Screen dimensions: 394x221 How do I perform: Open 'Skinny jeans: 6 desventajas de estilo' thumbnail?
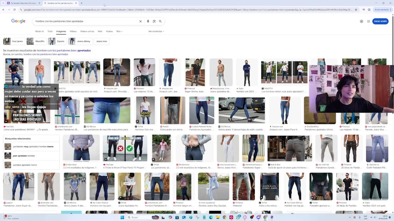point(242,110)
